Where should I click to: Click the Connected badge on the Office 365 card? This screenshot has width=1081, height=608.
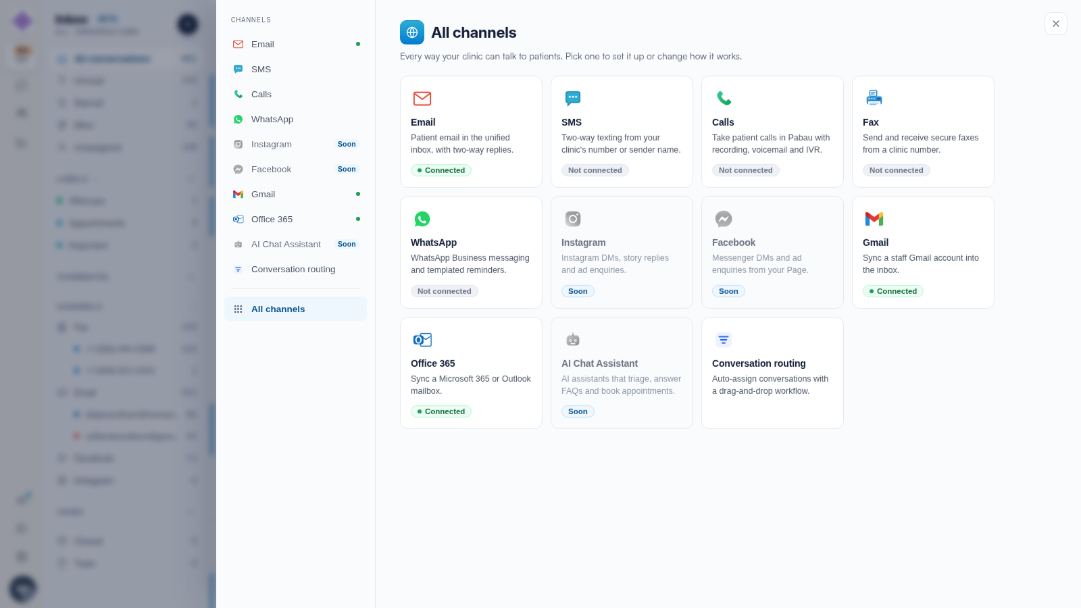[x=441, y=411]
